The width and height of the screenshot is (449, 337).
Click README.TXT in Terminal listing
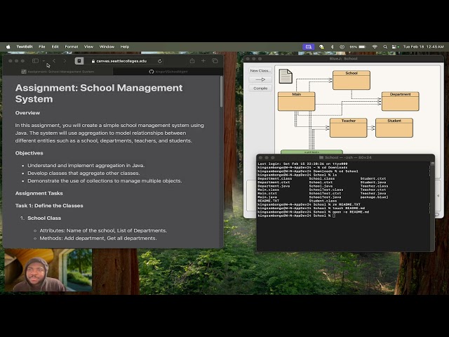click(x=268, y=201)
